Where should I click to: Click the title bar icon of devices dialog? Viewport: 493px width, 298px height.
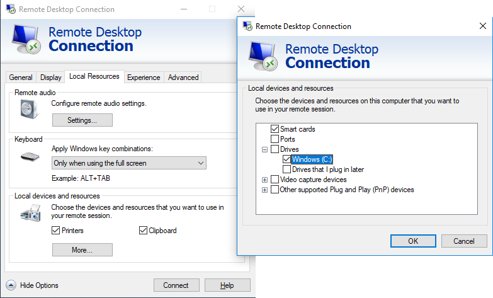coord(247,26)
